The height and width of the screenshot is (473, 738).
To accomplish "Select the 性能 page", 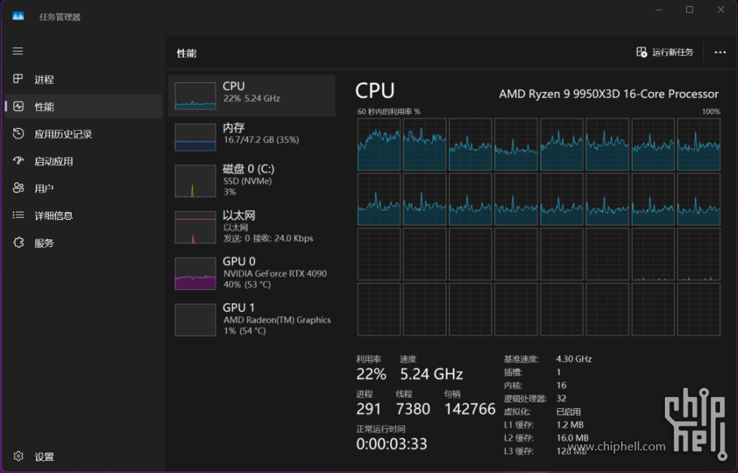I will 84,106.
